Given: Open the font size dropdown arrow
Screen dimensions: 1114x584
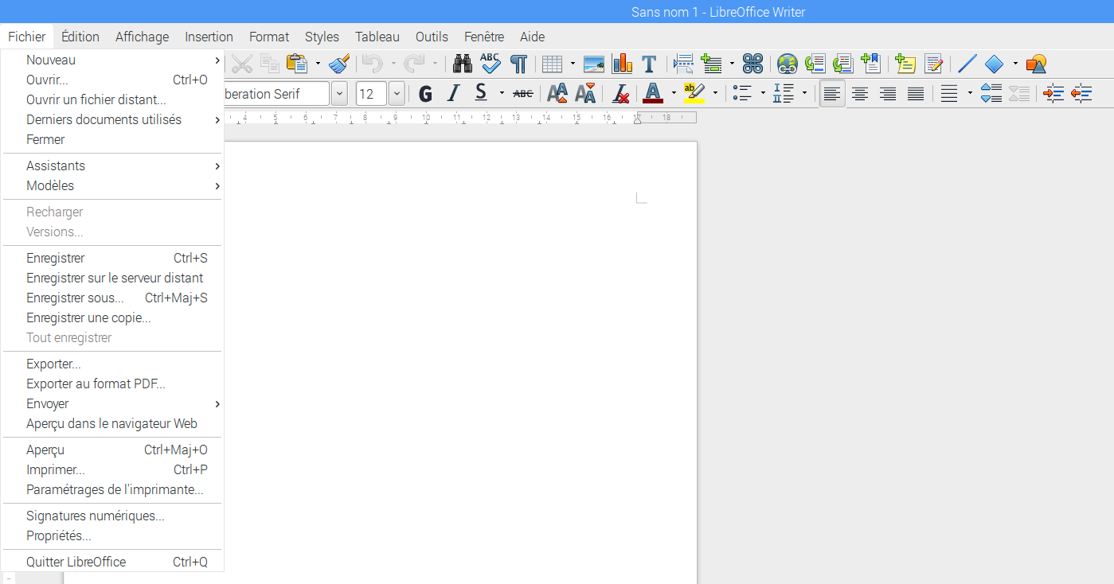Looking at the screenshot, I should [x=397, y=94].
